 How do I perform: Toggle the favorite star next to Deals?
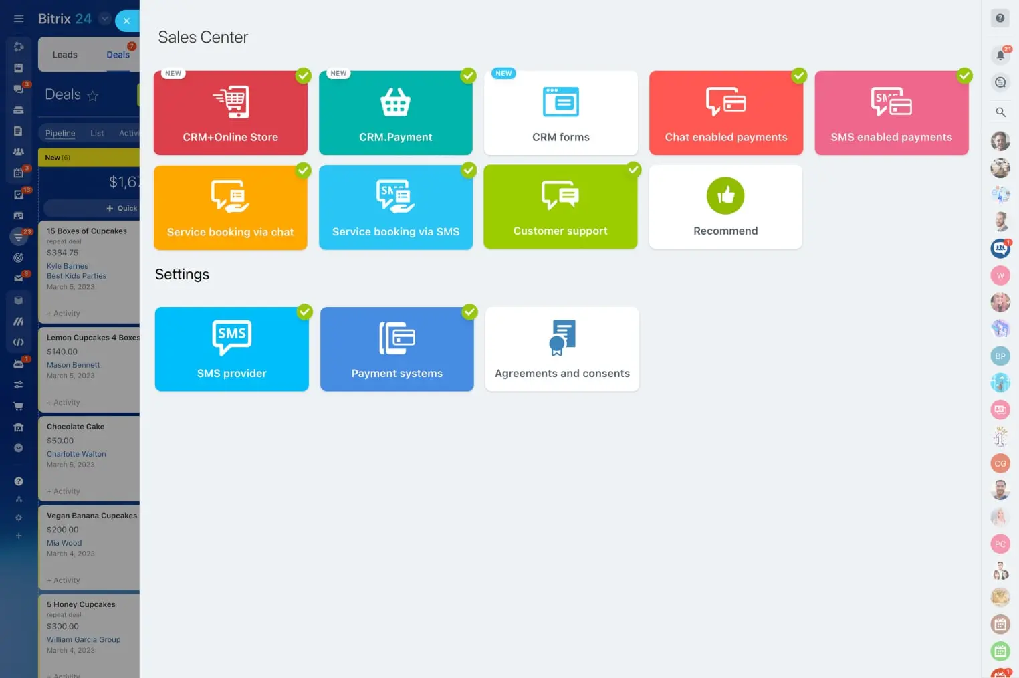point(93,96)
